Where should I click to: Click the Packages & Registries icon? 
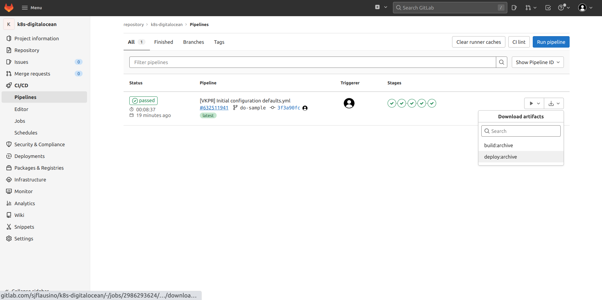pos(9,168)
